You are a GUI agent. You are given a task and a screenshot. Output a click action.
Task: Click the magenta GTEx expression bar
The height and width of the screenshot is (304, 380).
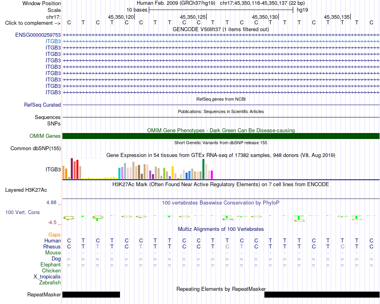pyautogui.click(x=212, y=175)
